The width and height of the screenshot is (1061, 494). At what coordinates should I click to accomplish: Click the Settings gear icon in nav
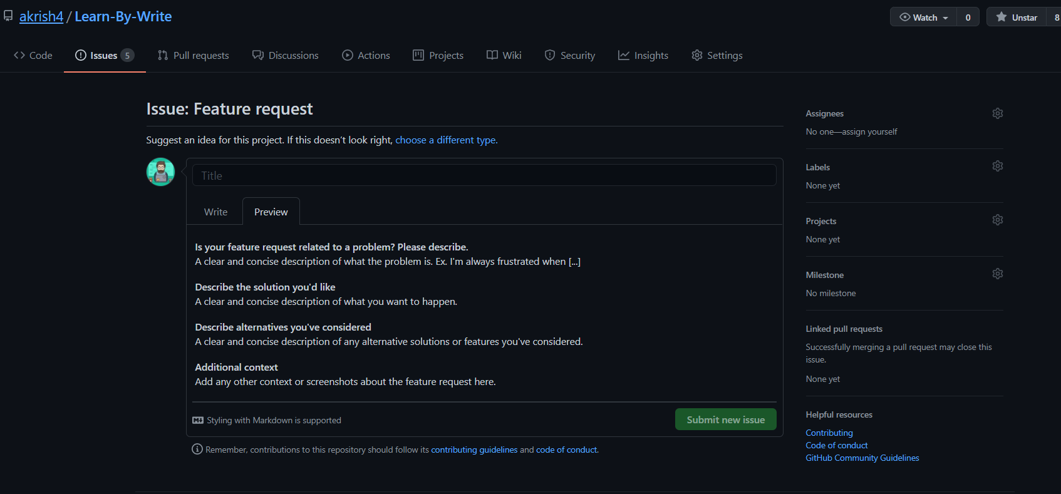point(697,55)
